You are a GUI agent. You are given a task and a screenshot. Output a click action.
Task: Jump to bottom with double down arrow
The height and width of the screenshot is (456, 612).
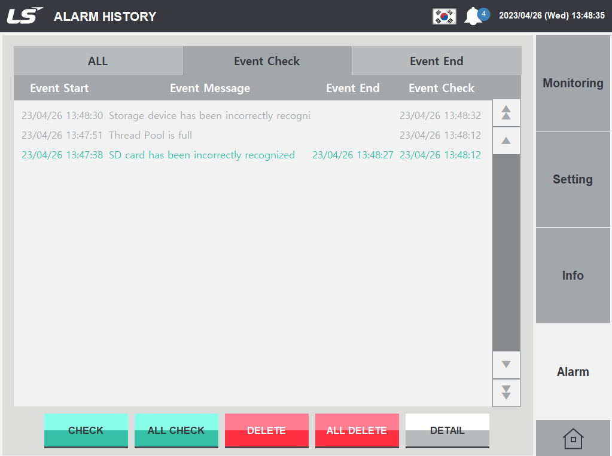(x=506, y=393)
